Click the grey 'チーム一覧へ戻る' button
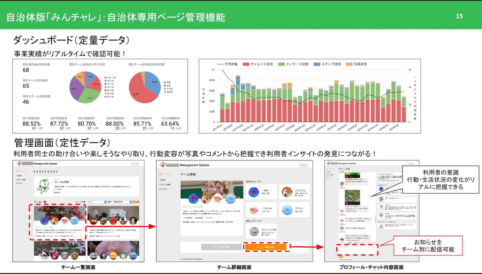Screen dimensions: 482x274 222,247
